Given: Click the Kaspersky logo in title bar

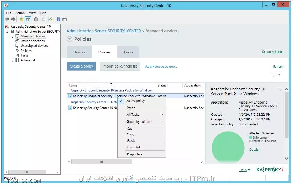Looking at the screenshot, I should [6, 6].
